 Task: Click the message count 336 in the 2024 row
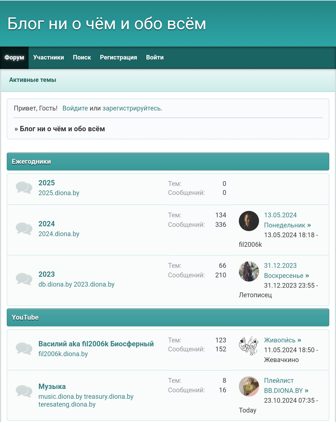coord(221,225)
